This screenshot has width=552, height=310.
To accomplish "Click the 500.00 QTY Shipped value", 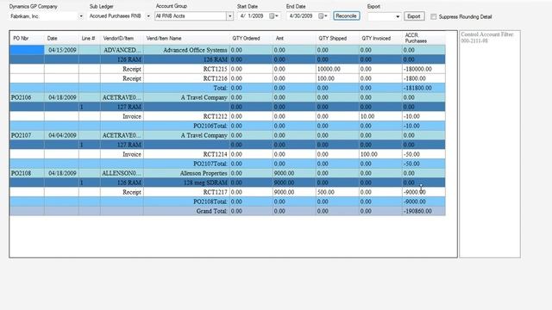I will coord(337,193).
